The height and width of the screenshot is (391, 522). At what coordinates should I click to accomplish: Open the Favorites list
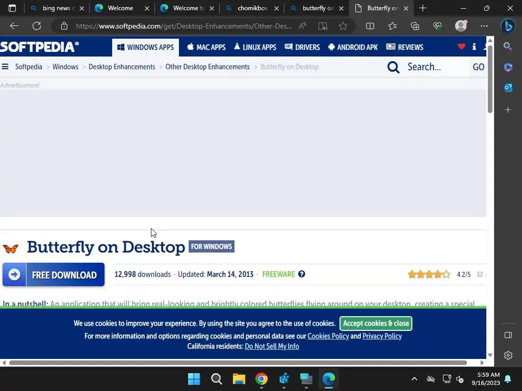coord(393,26)
